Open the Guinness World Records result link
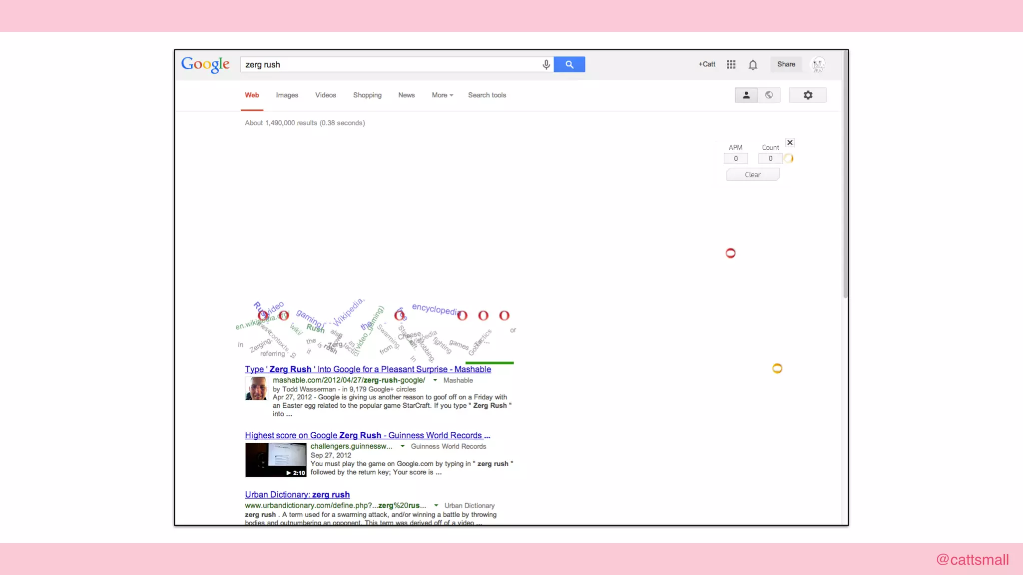 [367, 435]
